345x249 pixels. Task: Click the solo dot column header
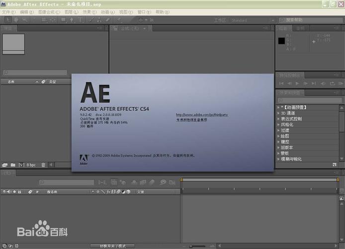14,192
